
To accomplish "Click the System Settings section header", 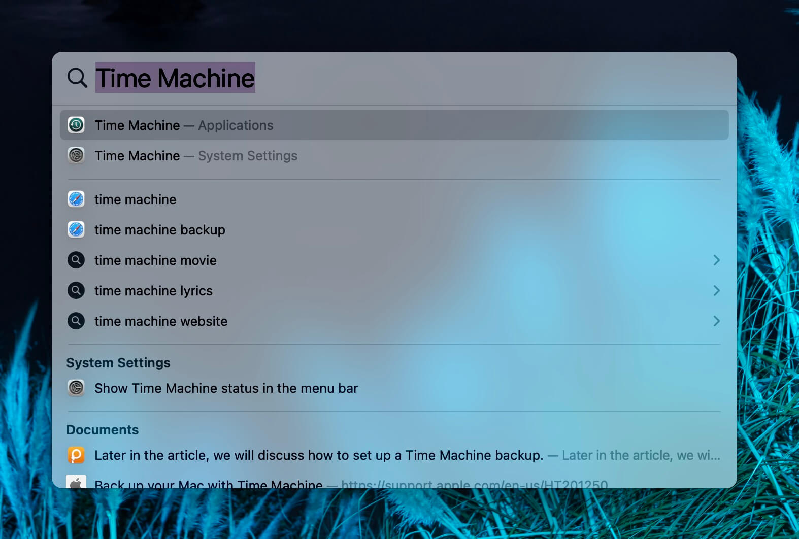I will tap(118, 363).
